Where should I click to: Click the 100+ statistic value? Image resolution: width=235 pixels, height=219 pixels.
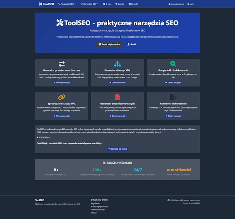97,170
